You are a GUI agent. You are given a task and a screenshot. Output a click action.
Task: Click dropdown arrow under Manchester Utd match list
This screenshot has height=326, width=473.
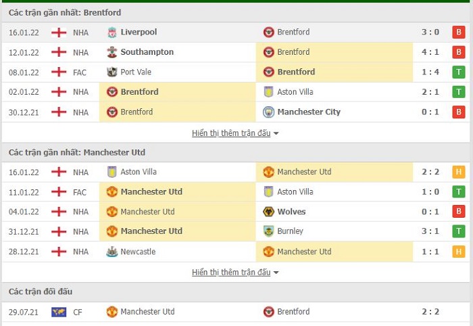pyautogui.click(x=276, y=273)
